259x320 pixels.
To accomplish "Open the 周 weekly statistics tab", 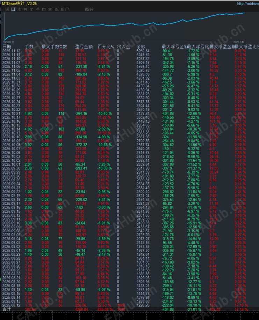I will (x=20, y=9).
